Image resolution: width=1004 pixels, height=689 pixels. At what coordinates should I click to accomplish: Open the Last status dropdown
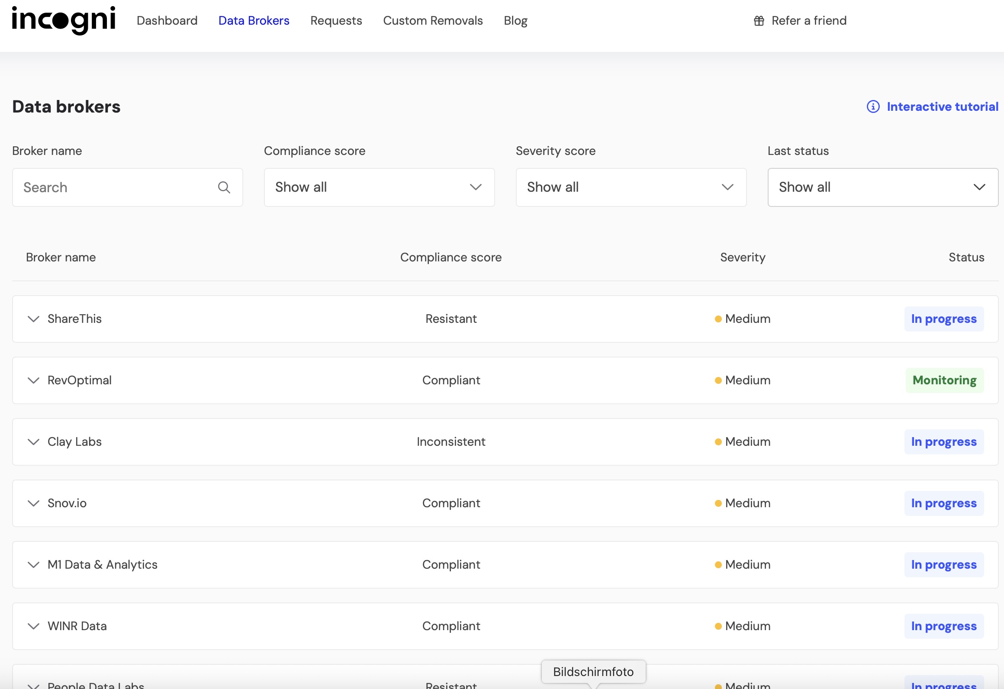click(x=883, y=187)
